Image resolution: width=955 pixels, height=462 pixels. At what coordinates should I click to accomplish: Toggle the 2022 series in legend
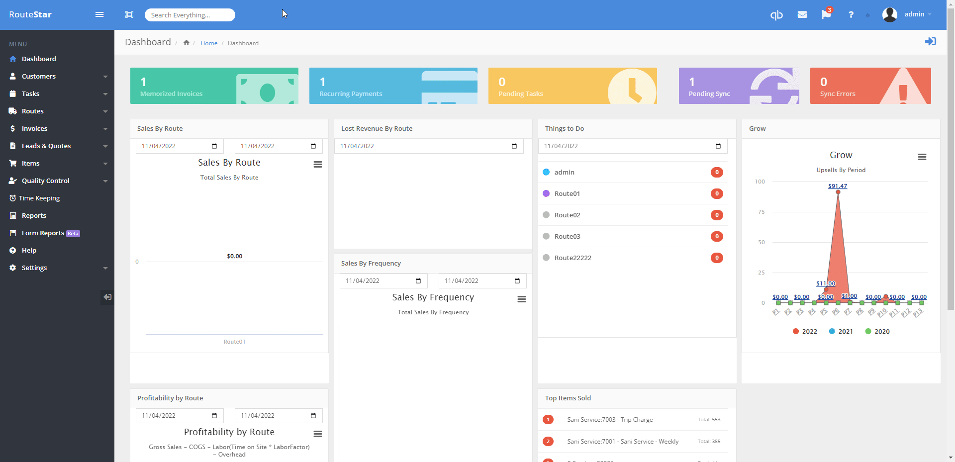805,332
